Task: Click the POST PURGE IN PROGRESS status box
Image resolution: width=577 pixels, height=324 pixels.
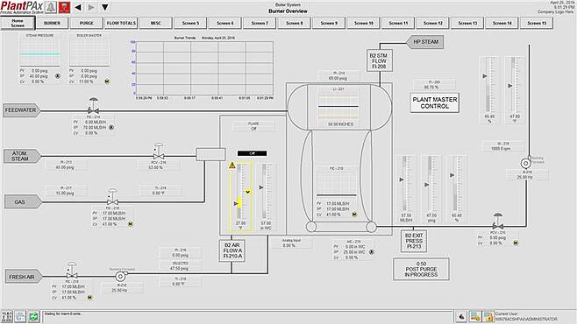Action: (421, 269)
